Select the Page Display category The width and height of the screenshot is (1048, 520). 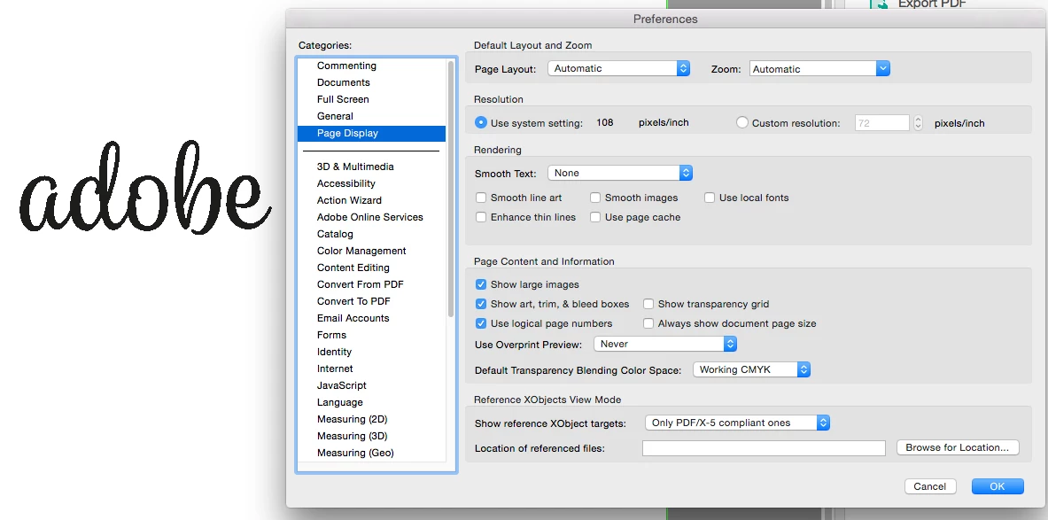point(371,133)
